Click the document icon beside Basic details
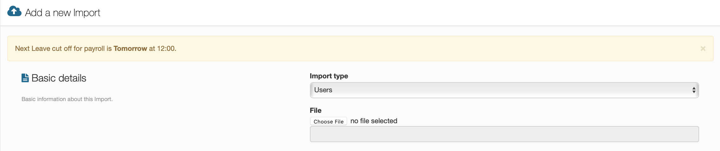This screenshot has height=151, width=720. point(25,78)
